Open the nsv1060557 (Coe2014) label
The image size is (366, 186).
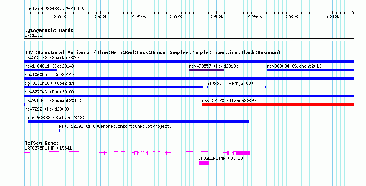pyautogui.click(x=49, y=75)
